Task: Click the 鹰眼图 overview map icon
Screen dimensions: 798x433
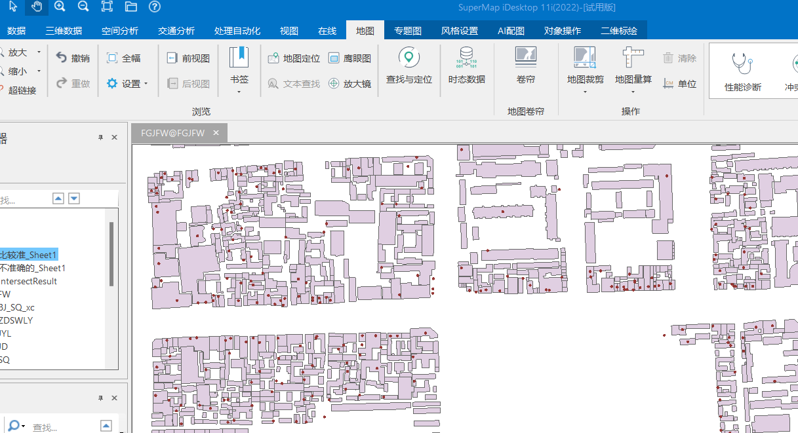Action: tap(349, 58)
